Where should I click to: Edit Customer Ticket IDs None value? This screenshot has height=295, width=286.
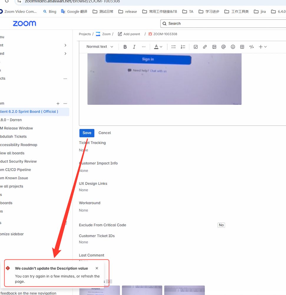pyautogui.click(x=84, y=242)
